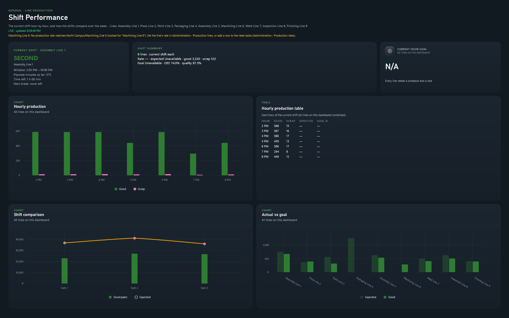
Task: Click the GOAL % column header
Action: [x=322, y=121]
